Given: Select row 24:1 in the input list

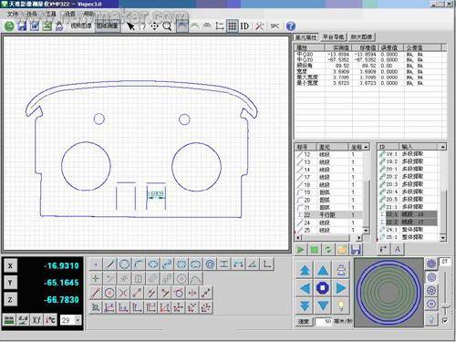Looking at the screenshot, I should click(x=409, y=230).
